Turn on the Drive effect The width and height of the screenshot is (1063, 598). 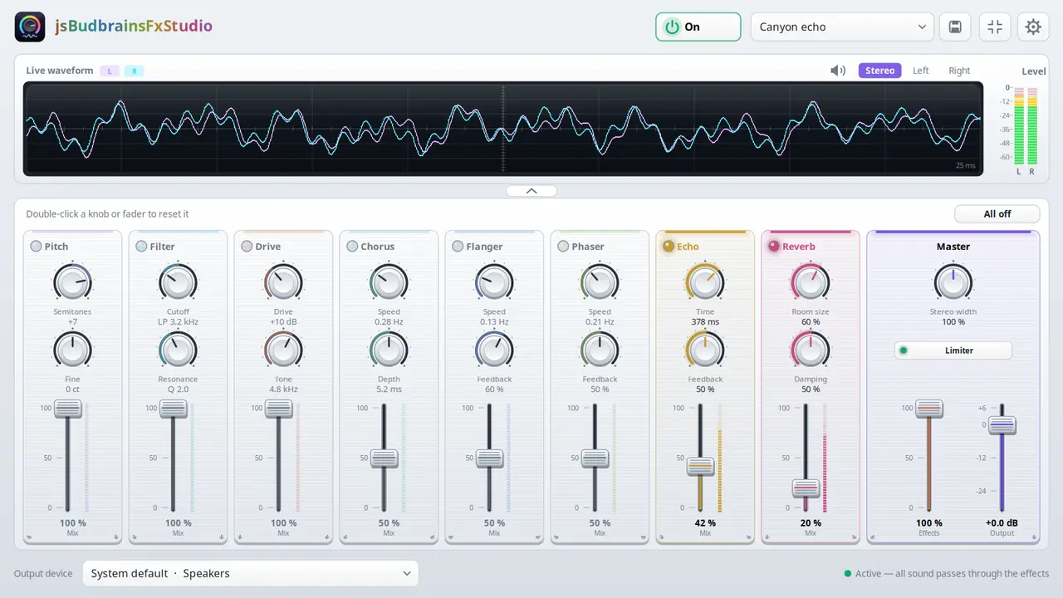tap(247, 246)
